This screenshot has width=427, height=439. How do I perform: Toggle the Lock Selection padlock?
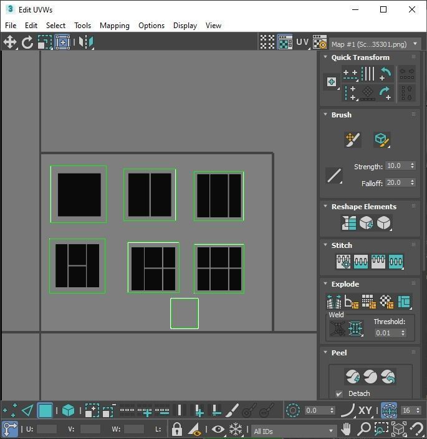tap(177, 429)
